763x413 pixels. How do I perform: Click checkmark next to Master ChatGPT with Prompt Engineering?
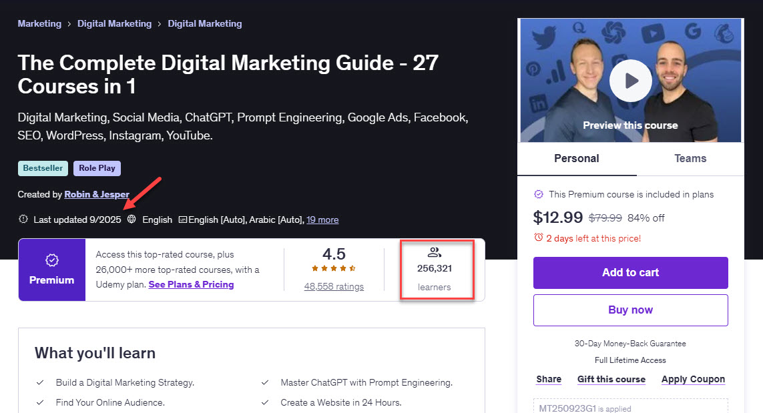click(x=265, y=382)
